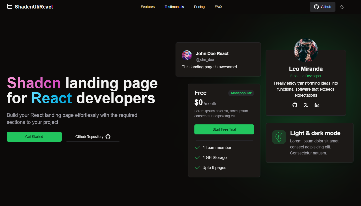Click the blue gradient word React
The height and width of the screenshot is (206, 361).
click(x=52, y=98)
